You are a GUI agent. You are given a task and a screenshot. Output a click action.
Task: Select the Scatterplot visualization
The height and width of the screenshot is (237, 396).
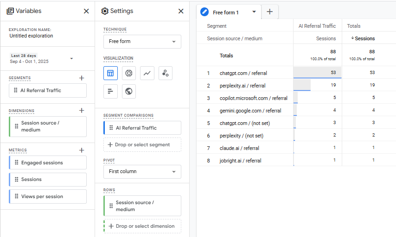coord(166,73)
